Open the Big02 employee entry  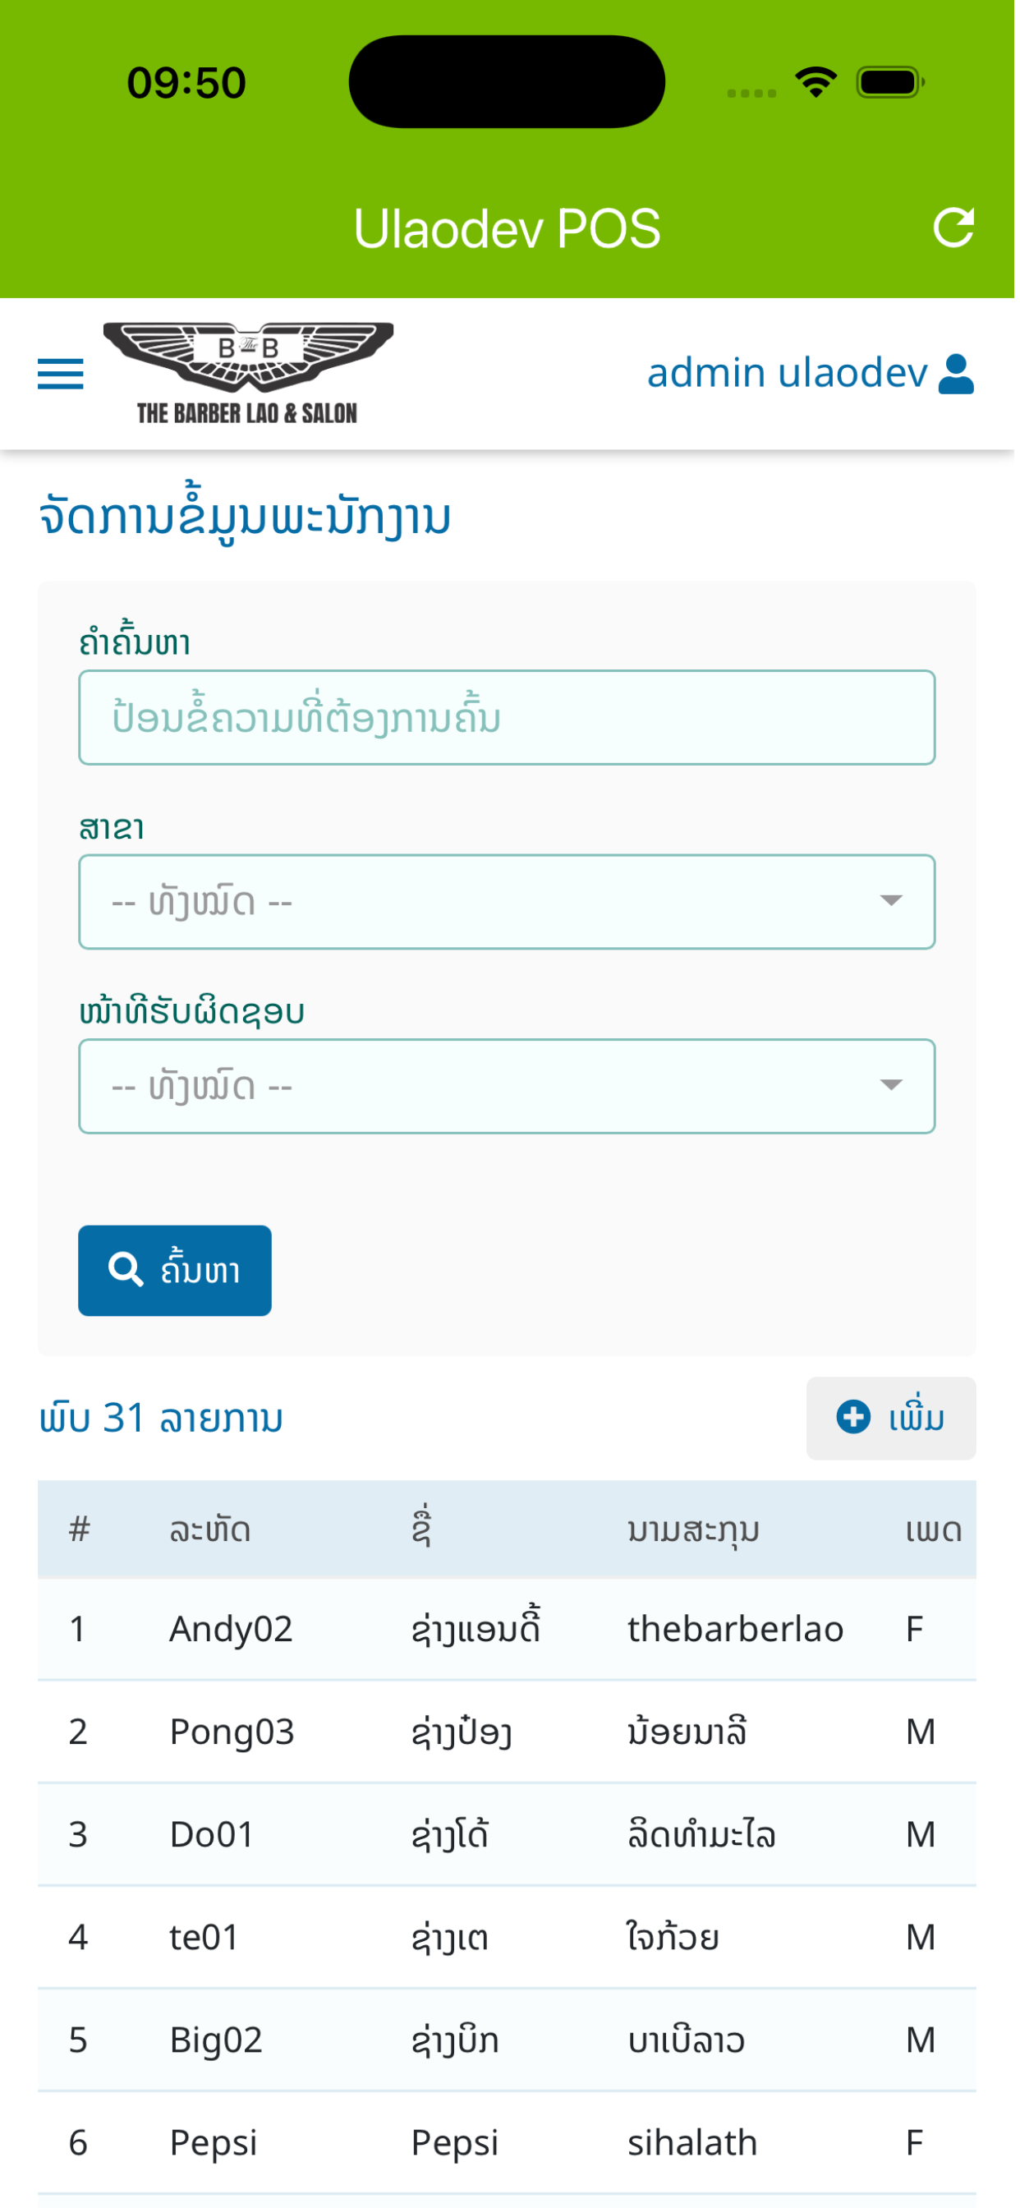pos(509,2049)
